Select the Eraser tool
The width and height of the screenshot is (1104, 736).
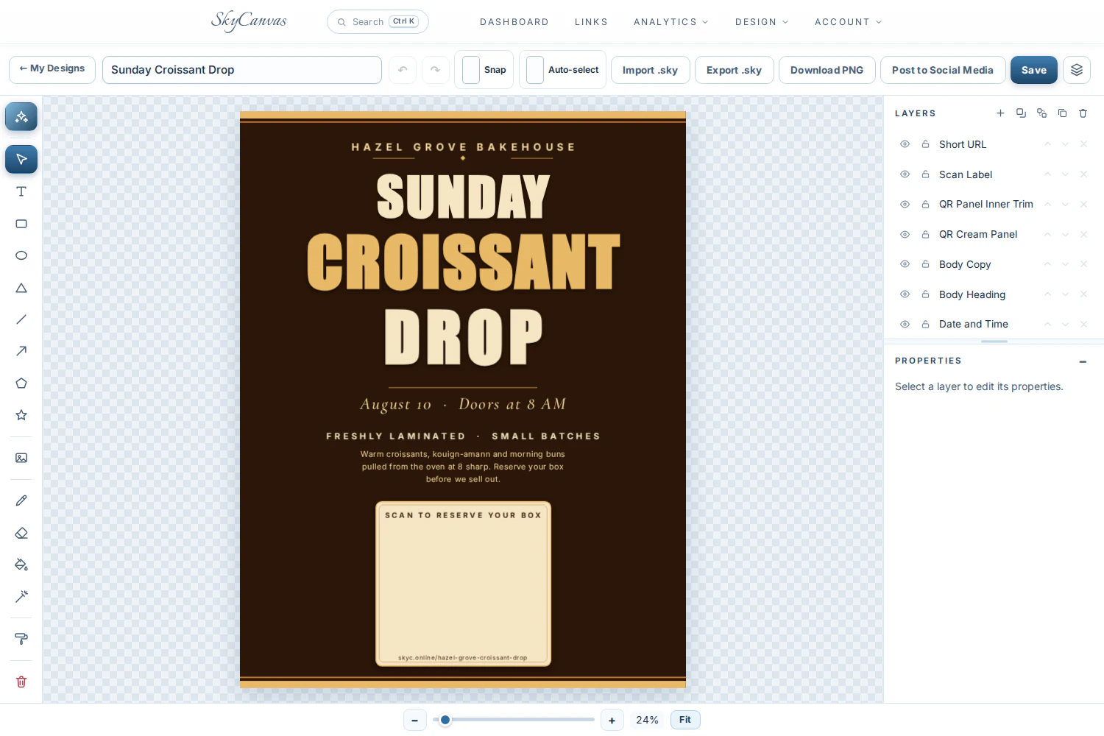point(21,533)
